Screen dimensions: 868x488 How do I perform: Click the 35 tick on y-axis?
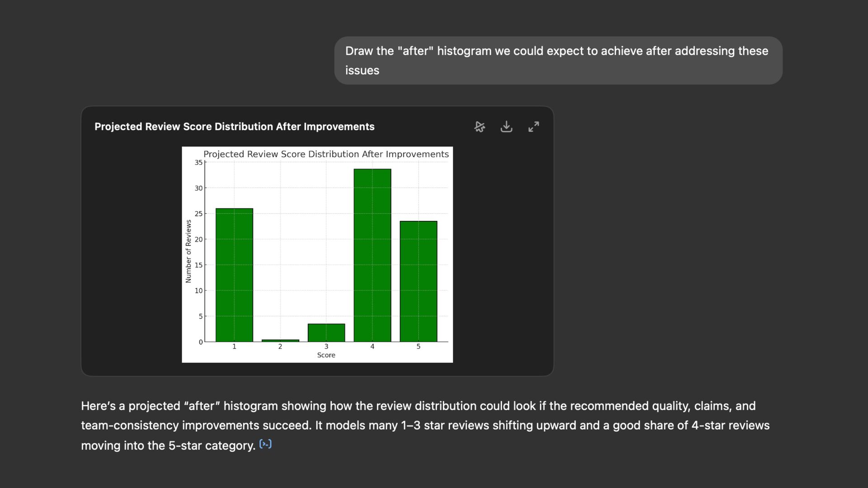[198, 163]
